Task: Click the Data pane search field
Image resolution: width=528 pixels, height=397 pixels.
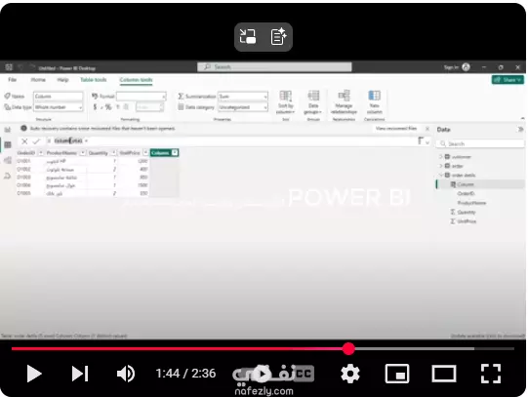Action: click(x=480, y=143)
